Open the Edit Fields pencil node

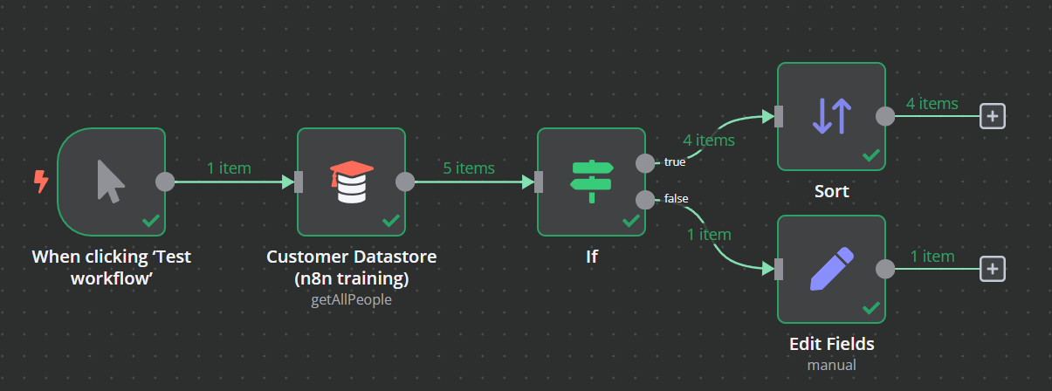[x=831, y=269]
